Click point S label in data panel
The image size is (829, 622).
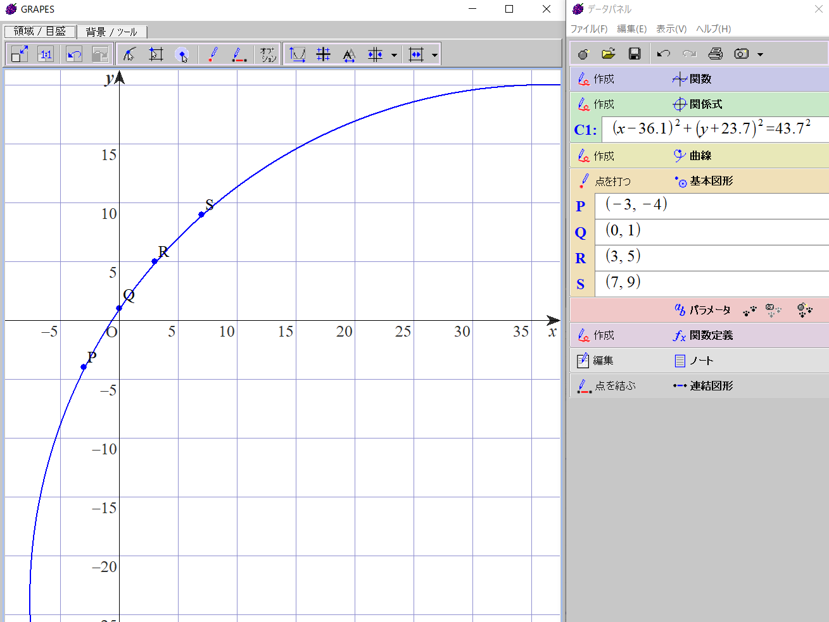(581, 284)
